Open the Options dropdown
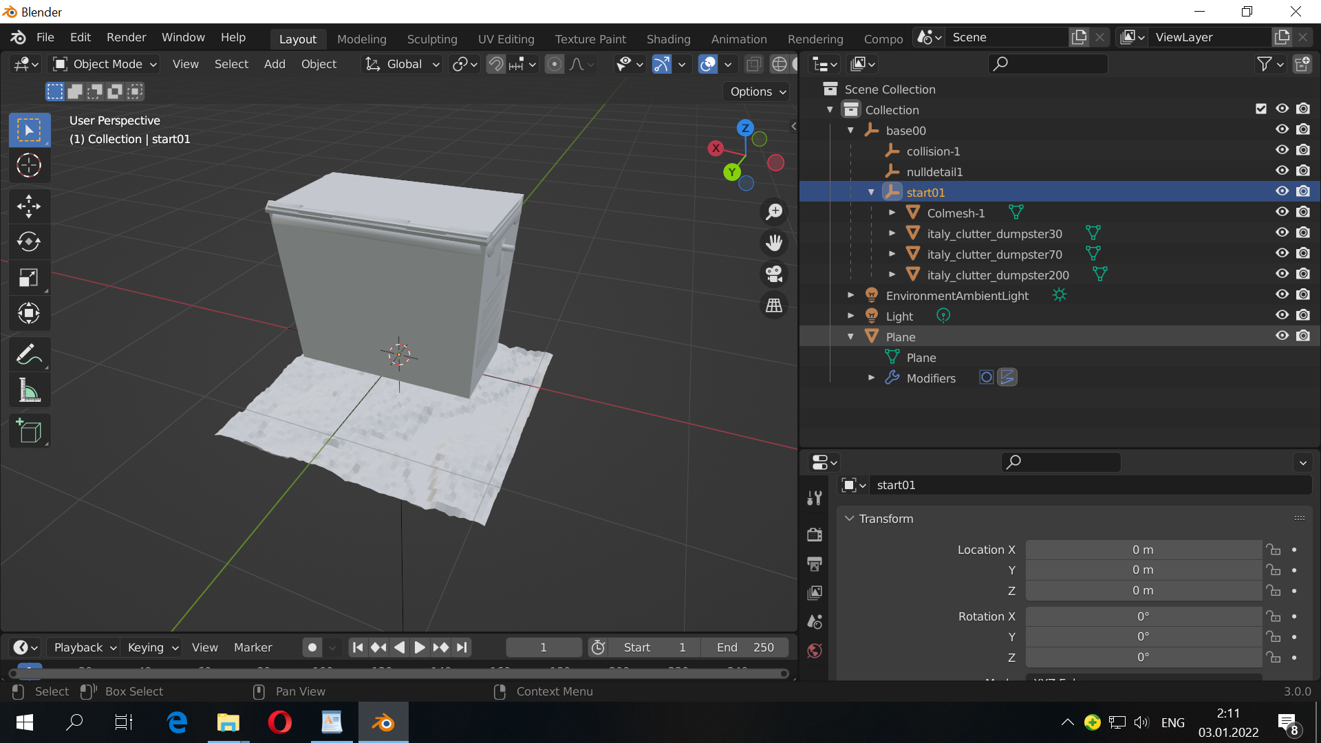Screen dimensions: 1321x743 [758, 91]
